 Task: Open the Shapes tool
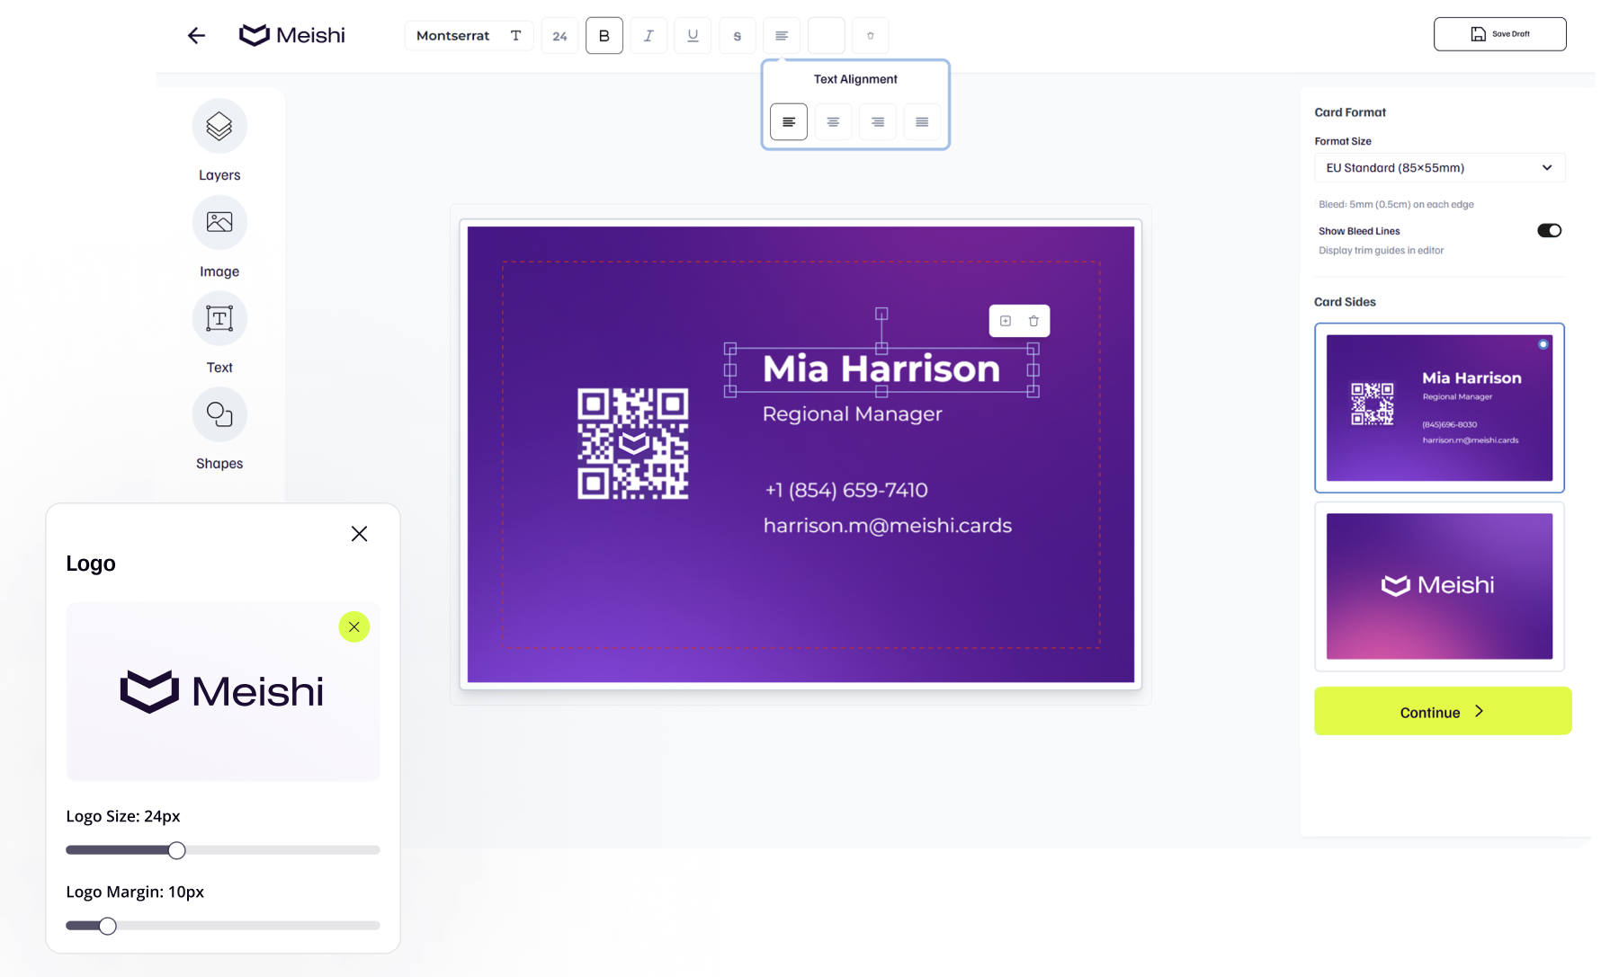coord(219,414)
